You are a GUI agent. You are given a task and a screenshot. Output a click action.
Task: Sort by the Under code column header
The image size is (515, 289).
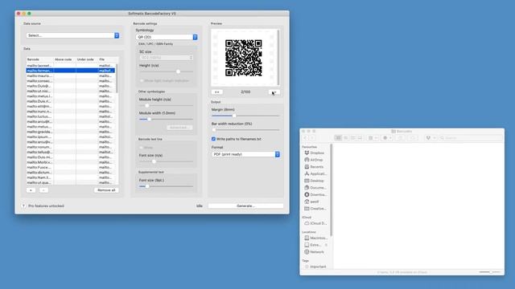pos(87,59)
